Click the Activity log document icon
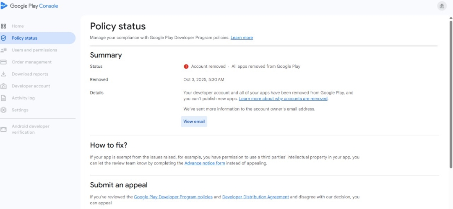453x209 pixels. click(4, 98)
